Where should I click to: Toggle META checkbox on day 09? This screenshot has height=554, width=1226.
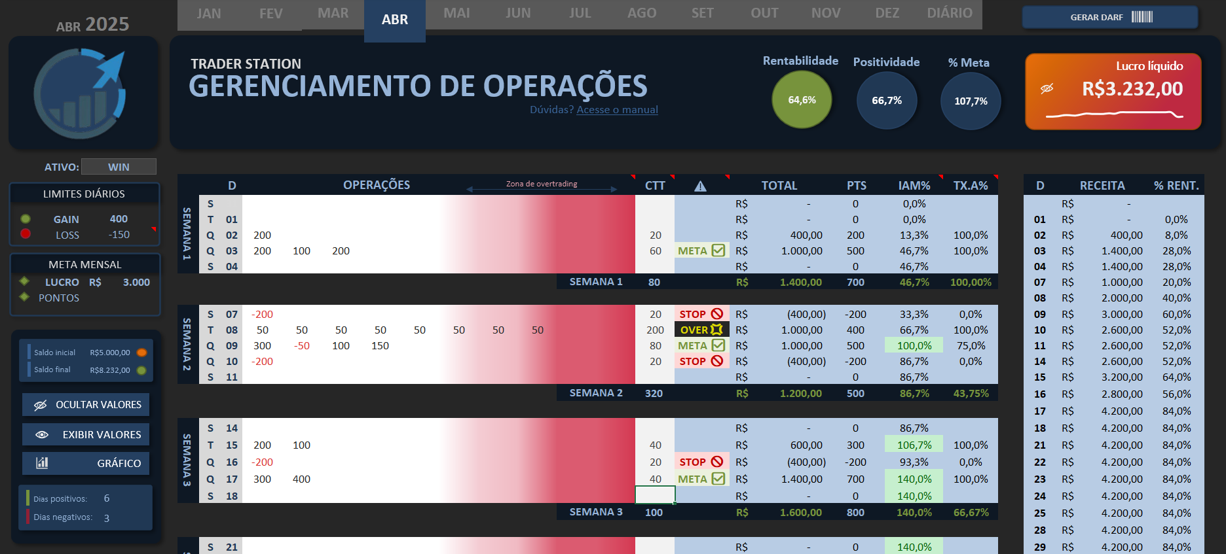[718, 345]
